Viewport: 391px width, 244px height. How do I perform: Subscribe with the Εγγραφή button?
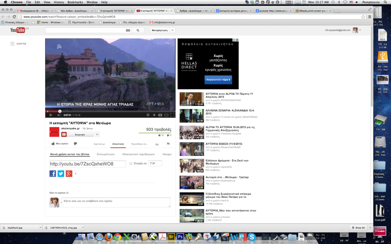click(x=77, y=135)
